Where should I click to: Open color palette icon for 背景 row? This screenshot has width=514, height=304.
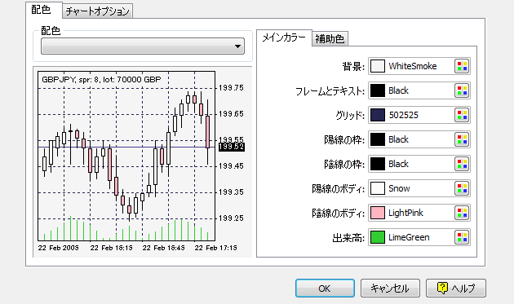tap(463, 66)
